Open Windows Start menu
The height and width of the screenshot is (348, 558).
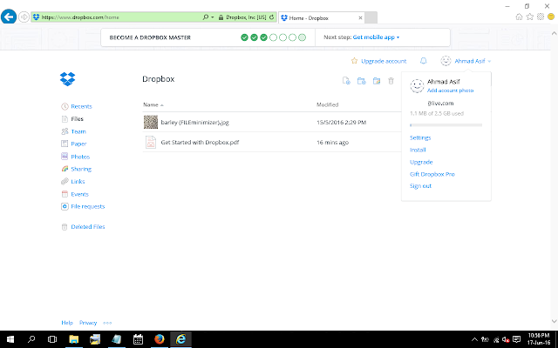pos(10,339)
